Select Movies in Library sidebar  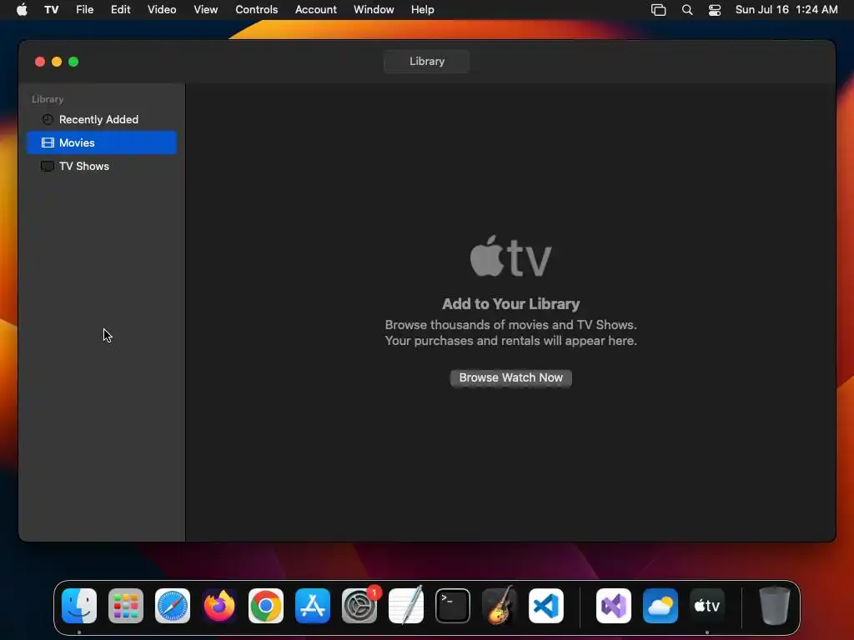(101, 142)
